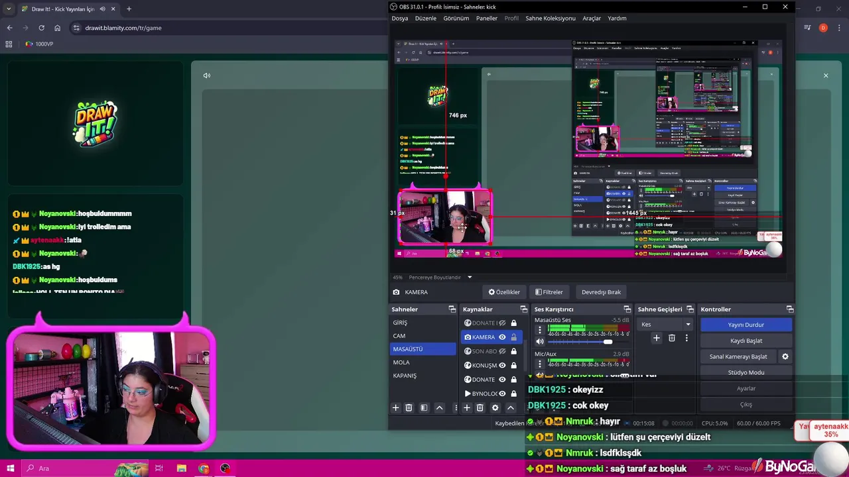Open the Yardım menu
The height and width of the screenshot is (477, 849).
point(617,19)
